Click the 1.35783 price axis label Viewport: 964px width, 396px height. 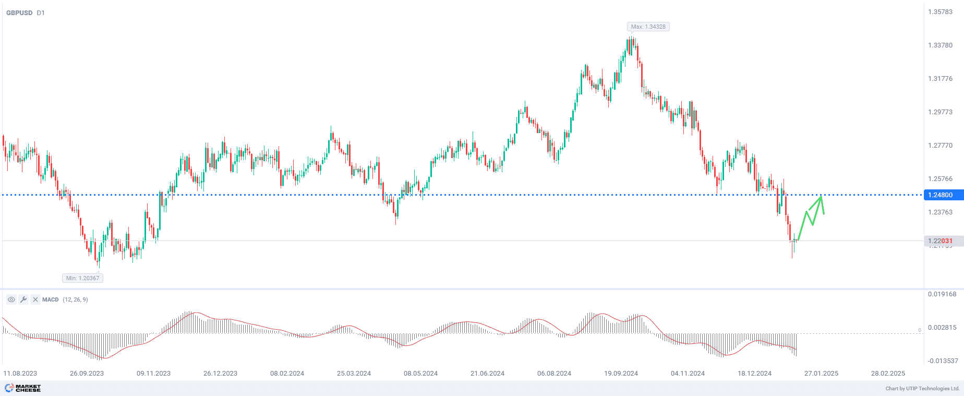[940, 11]
